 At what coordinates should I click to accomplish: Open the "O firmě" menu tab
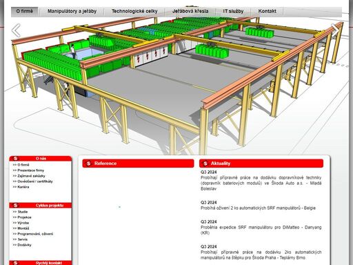[x=25, y=11]
